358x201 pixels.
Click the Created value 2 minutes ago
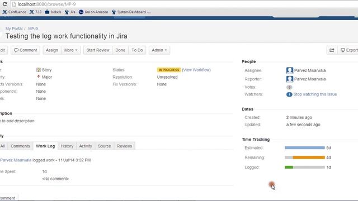[x=299, y=118]
